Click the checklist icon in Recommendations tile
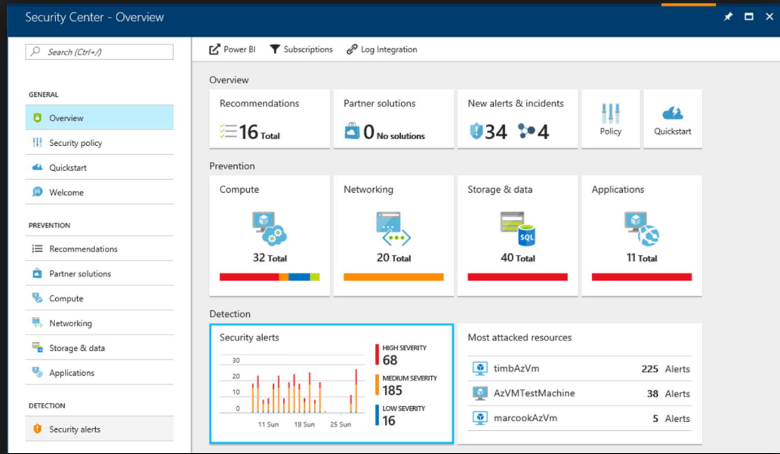Image resolution: width=780 pixels, height=454 pixels. (229, 132)
